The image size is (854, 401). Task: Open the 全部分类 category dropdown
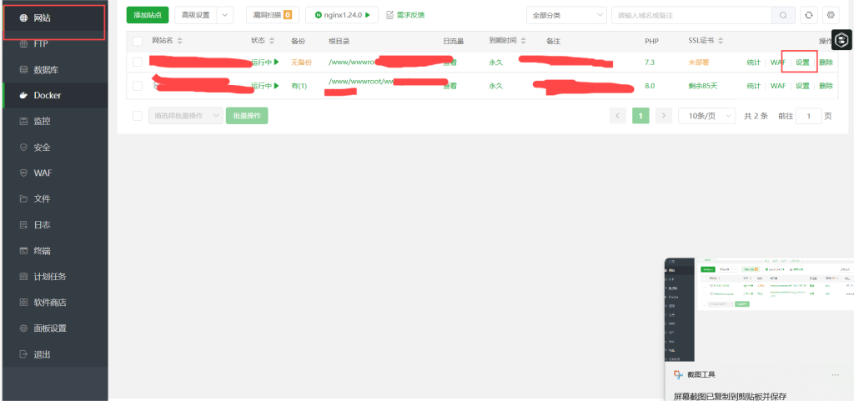(565, 15)
